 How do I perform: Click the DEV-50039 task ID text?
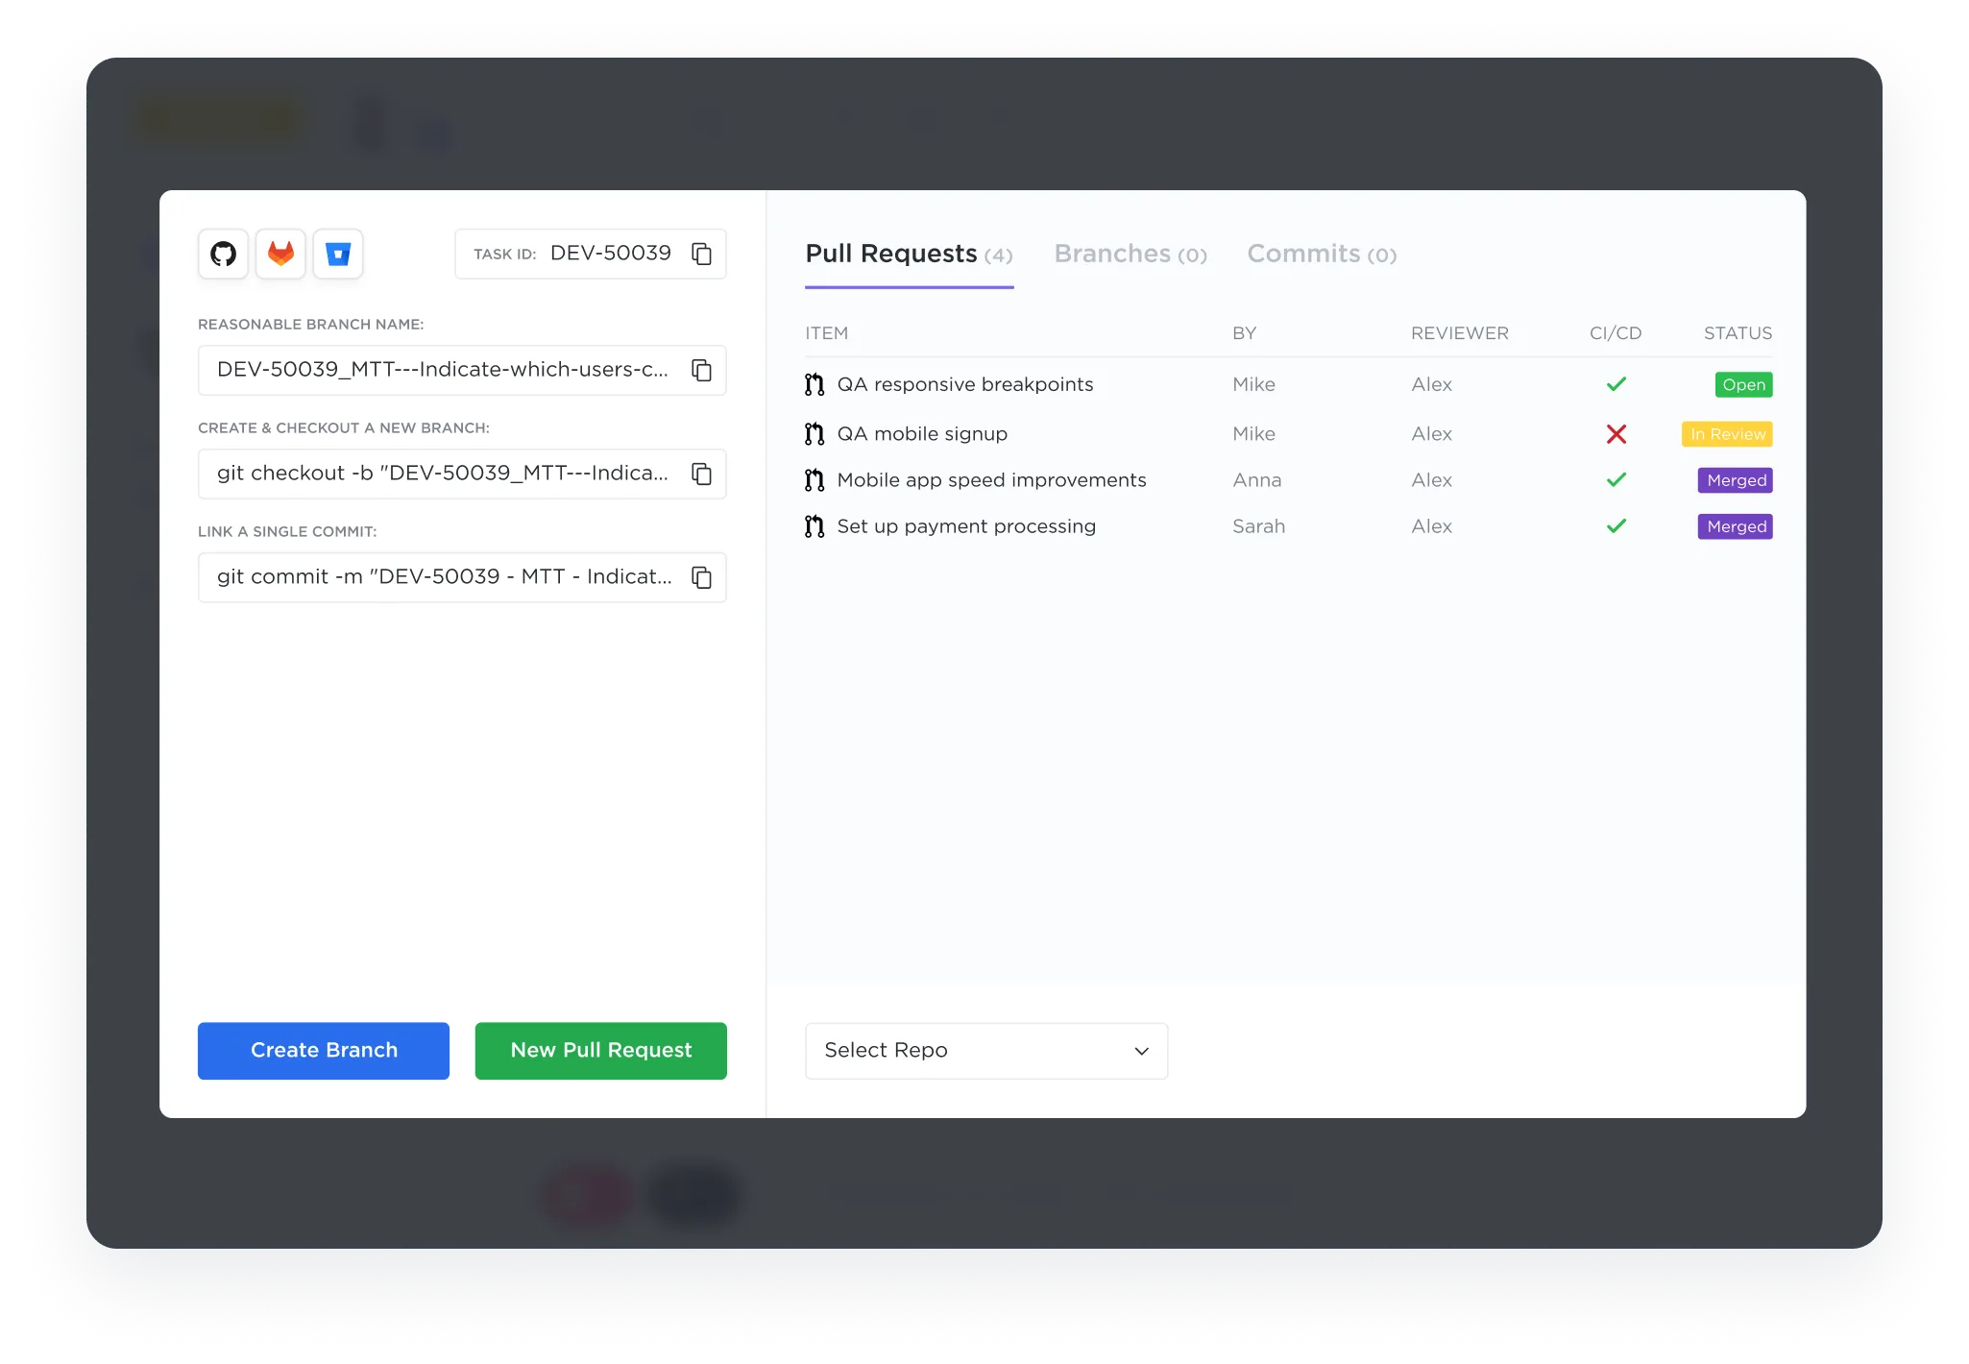[611, 254]
